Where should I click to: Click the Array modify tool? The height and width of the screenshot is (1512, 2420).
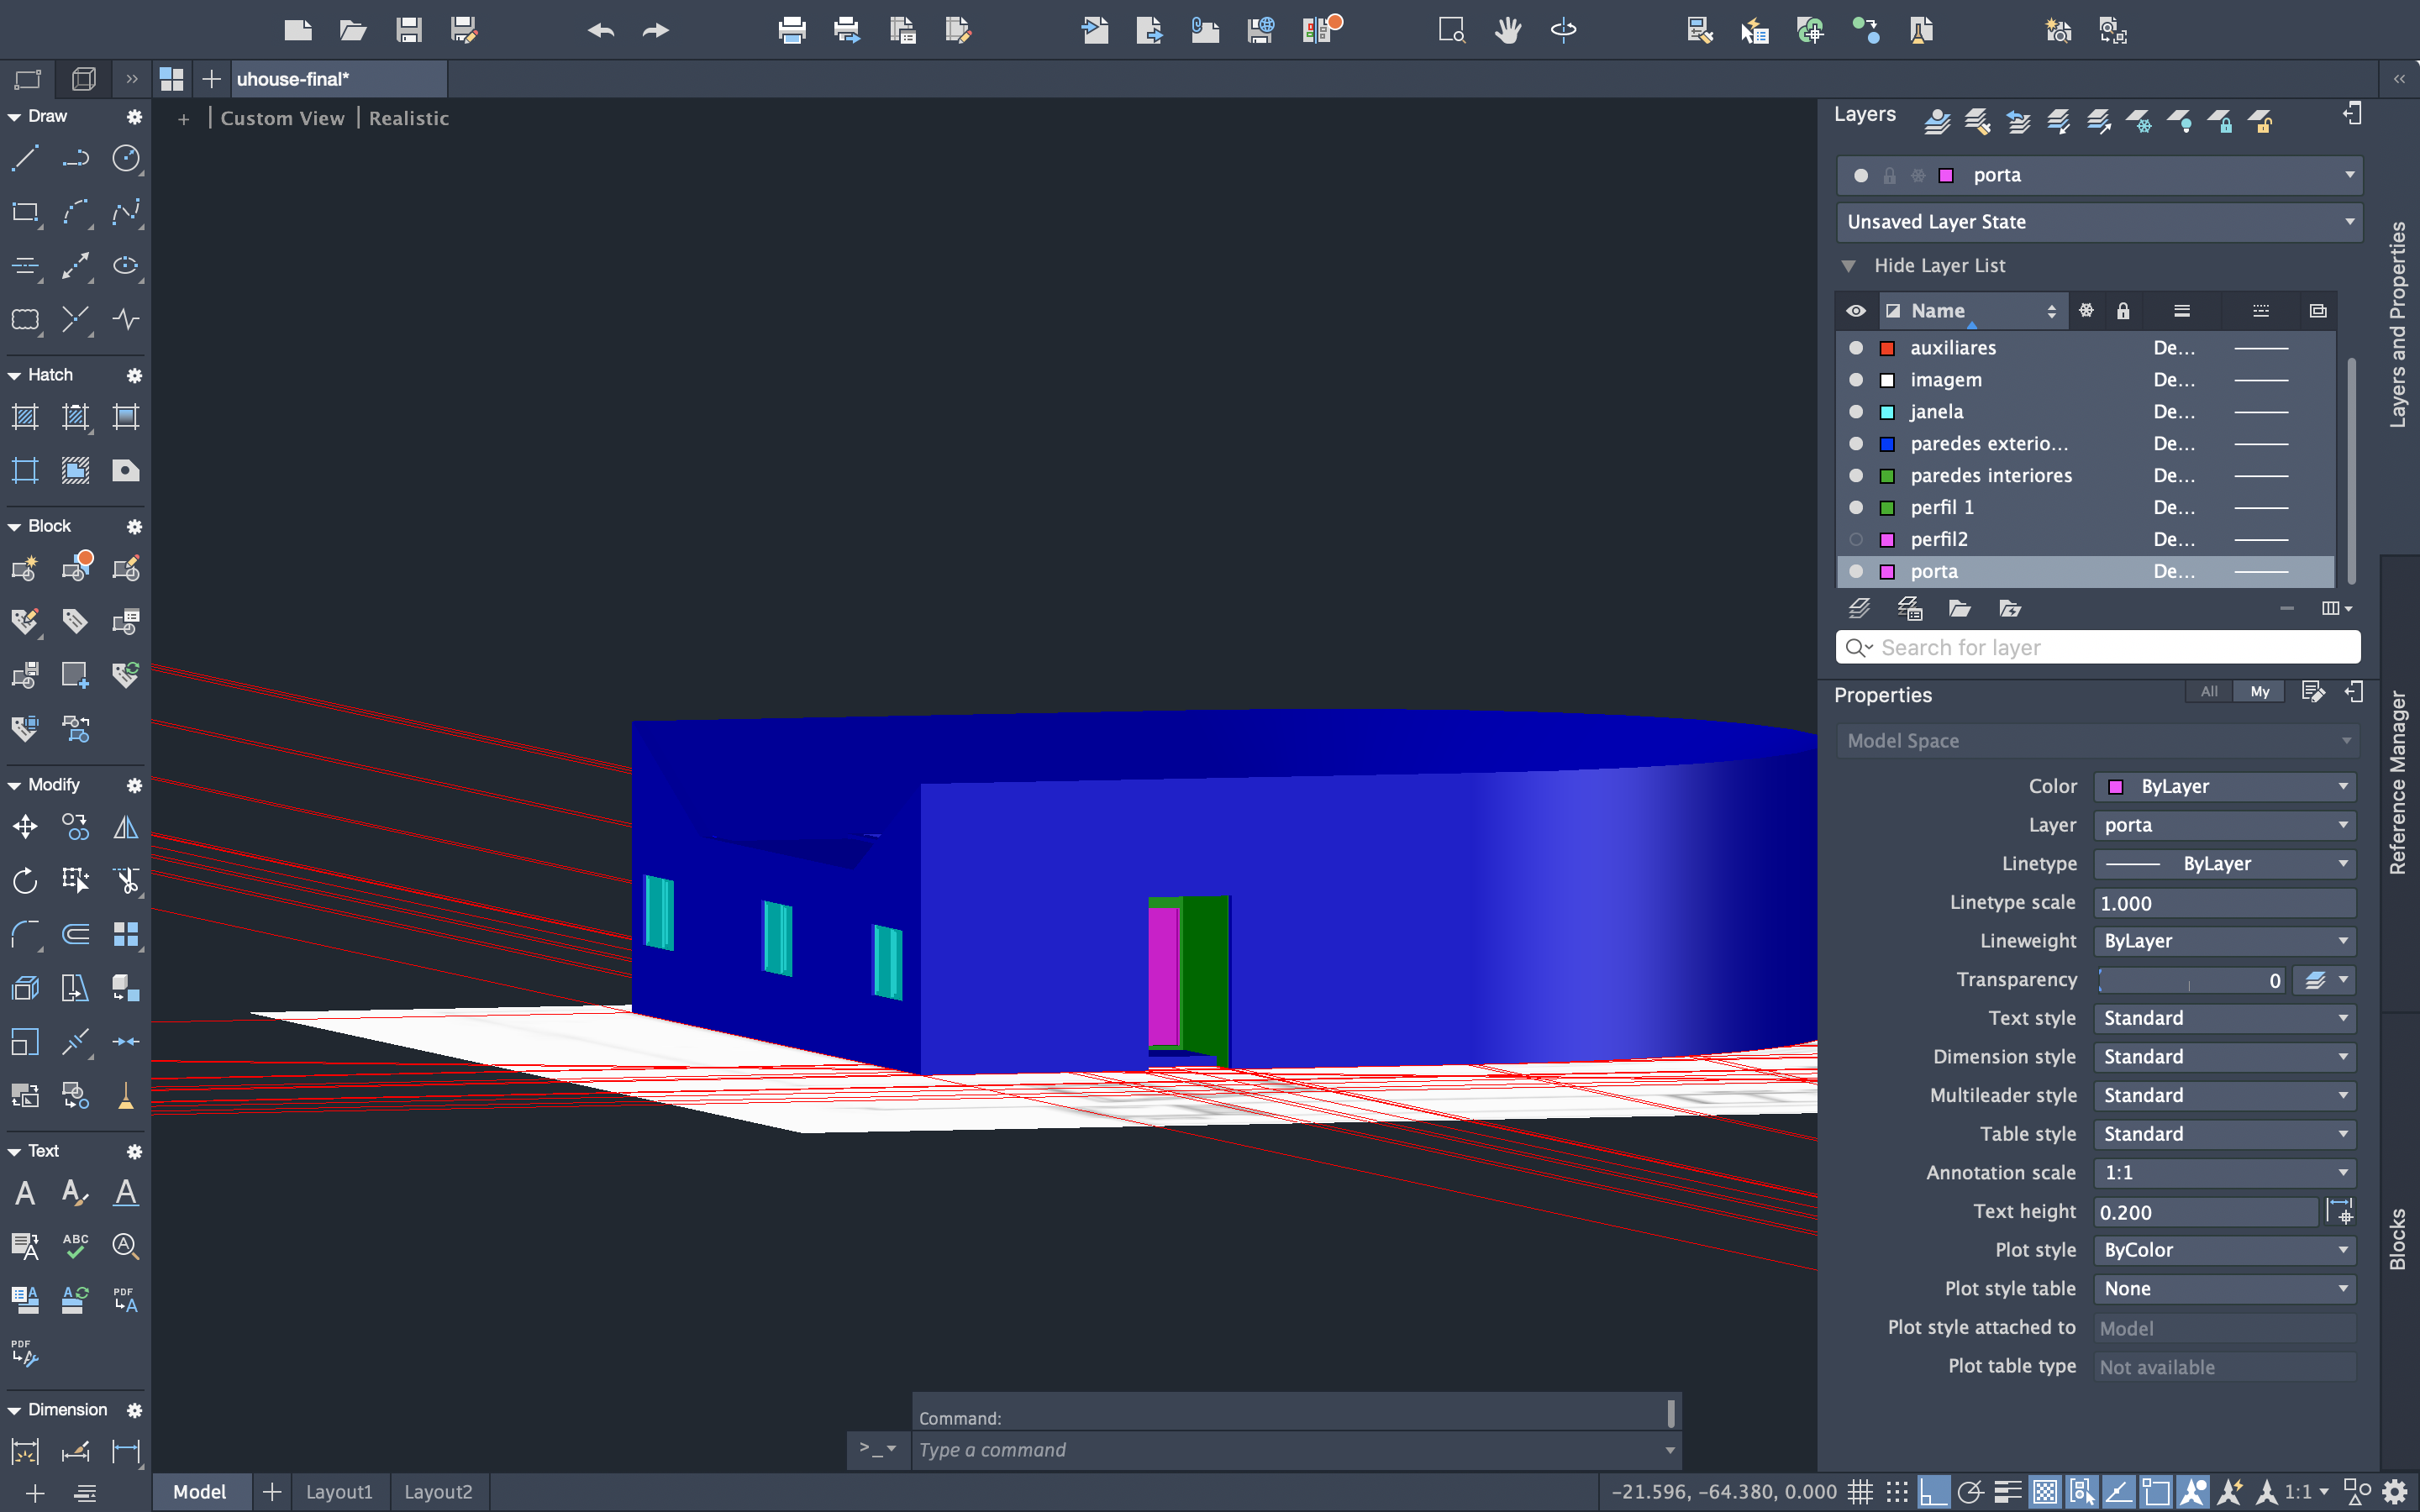coord(126,935)
